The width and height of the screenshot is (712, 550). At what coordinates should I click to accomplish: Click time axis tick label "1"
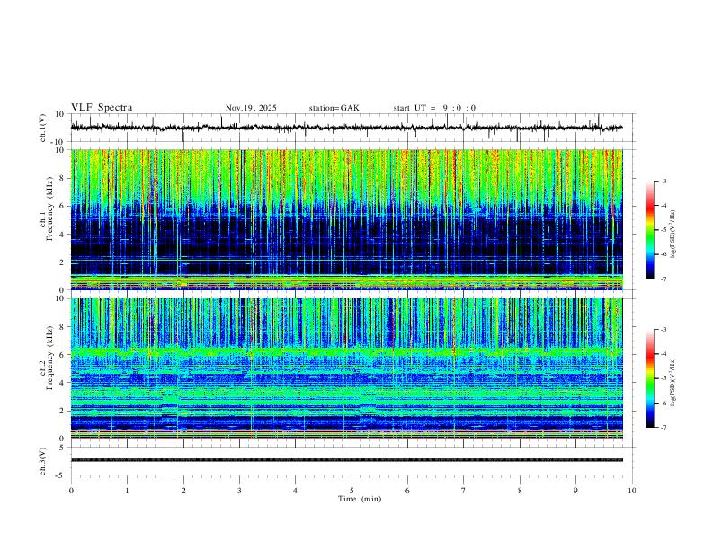[127, 491]
